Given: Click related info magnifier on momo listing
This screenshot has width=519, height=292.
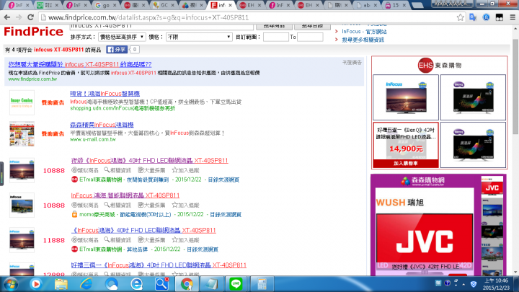Looking at the screenshot, I should 107,205.
